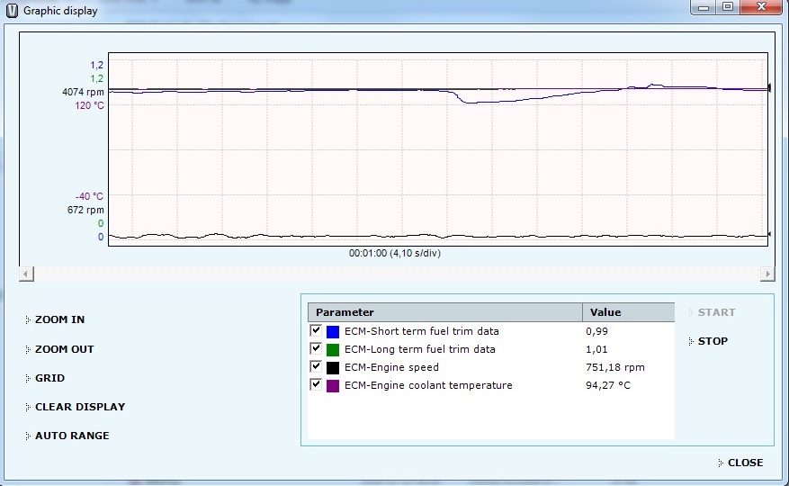Click the black Engine speed color swatch
Screen dimensions: 789x486
[x=333, y=367]
